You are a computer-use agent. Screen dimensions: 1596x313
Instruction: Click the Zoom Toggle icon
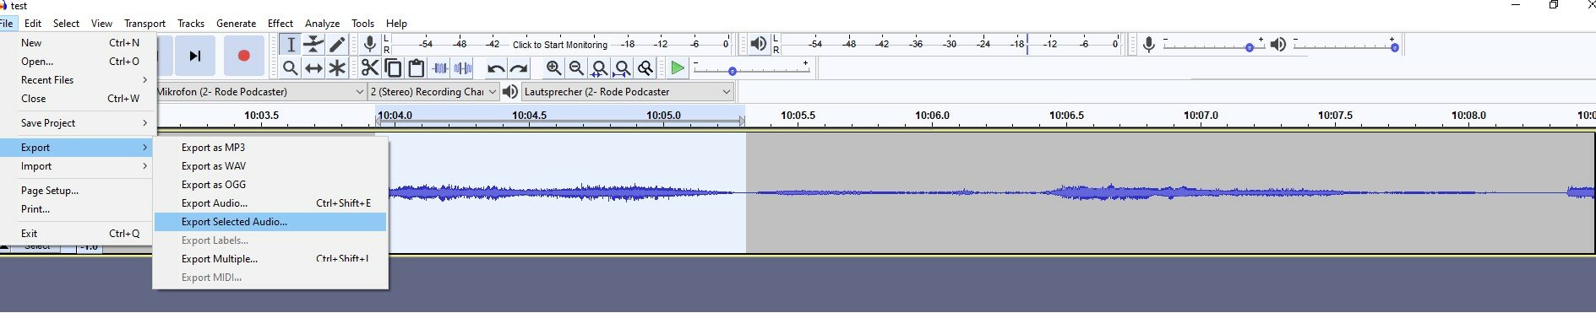click(x=645, y=68)
